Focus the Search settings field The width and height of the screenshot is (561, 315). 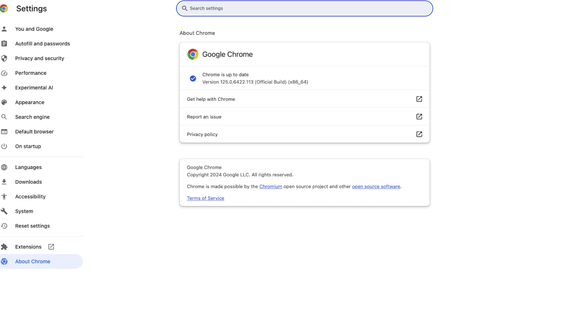coord(304,9)
